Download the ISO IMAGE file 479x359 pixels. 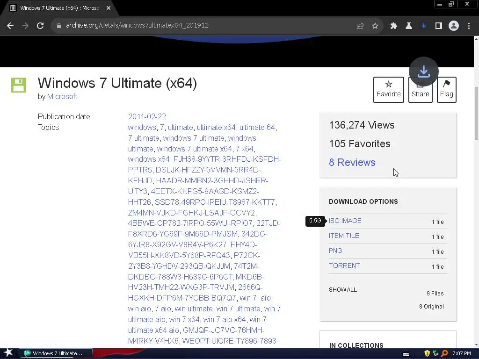tap(345, 221)
